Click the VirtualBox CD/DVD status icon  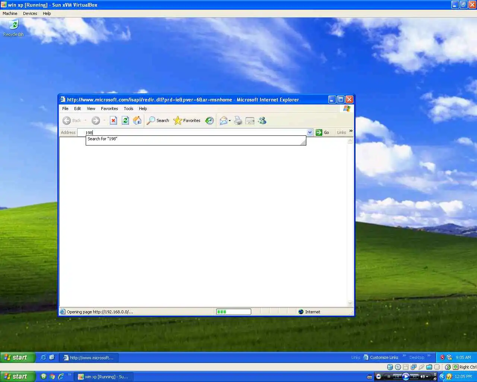(x=398, y=367)
